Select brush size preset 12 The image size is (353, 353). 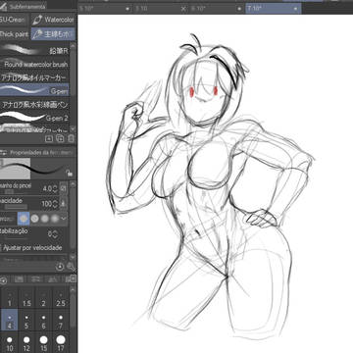[26, 343]
